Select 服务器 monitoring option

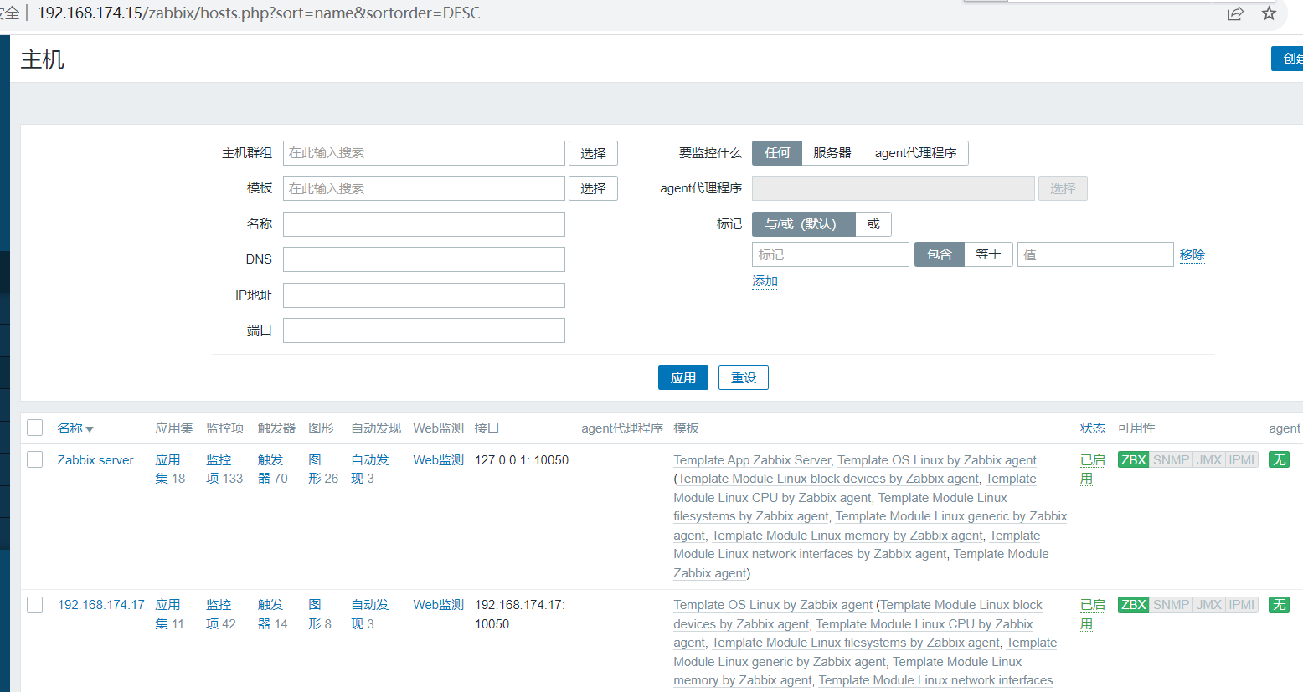tap(832, 153)
